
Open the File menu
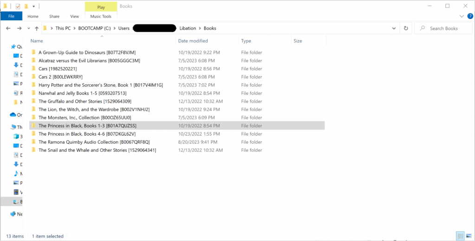11,16
